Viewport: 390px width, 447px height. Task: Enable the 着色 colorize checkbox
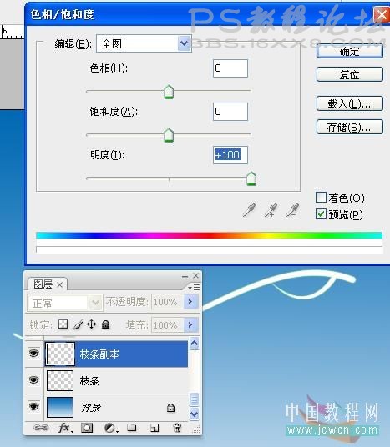coord(321,198)
